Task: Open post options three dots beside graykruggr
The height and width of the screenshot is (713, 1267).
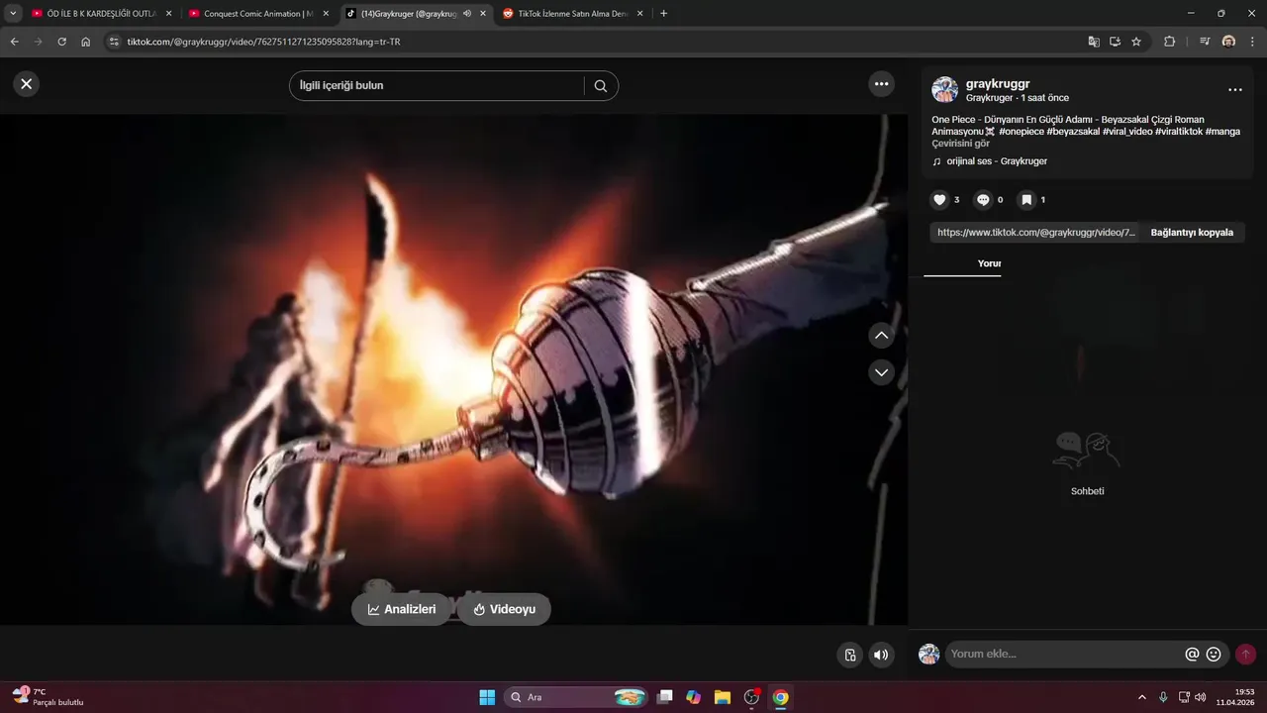Action: click(1234, 90)
